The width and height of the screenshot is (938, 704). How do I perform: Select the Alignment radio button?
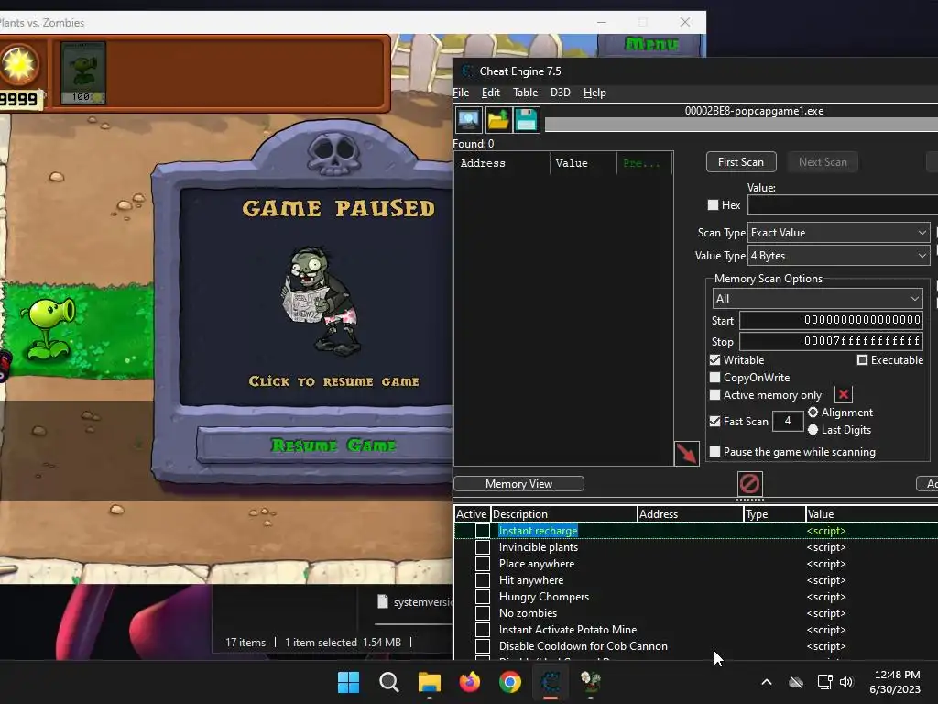(813, 412)
